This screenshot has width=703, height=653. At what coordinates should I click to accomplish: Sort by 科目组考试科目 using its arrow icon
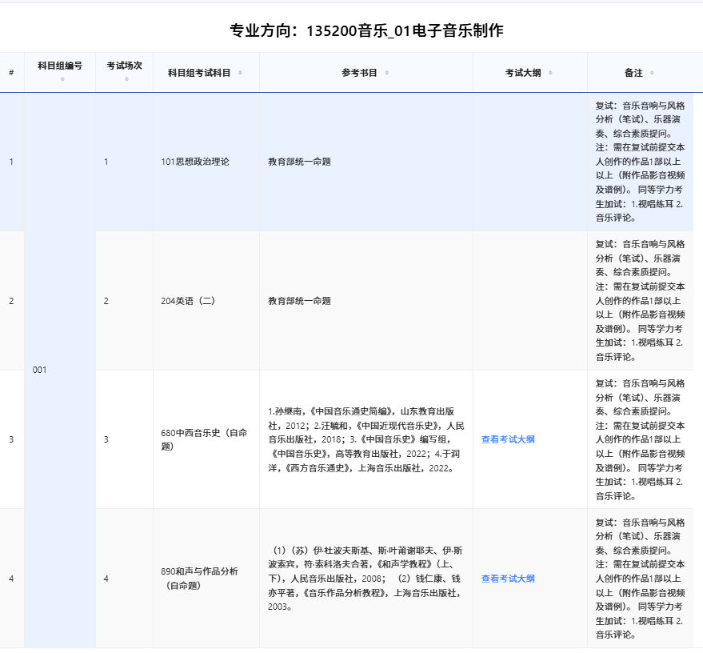click(x=240, y=73)
